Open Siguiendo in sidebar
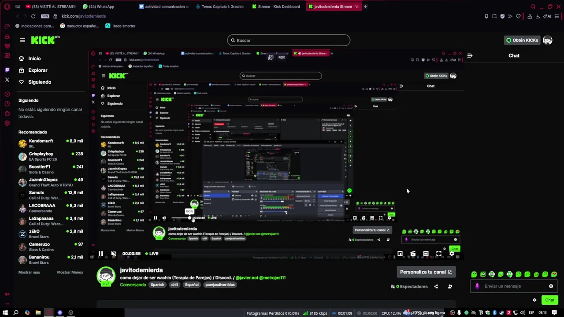 (x=35, y=82)
